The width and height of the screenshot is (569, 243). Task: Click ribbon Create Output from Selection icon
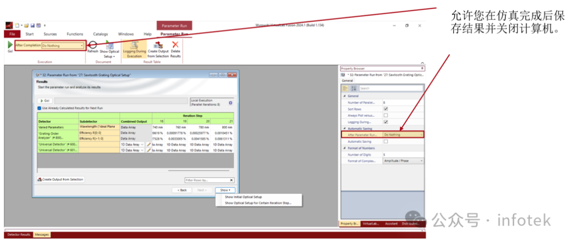(158, 45)
